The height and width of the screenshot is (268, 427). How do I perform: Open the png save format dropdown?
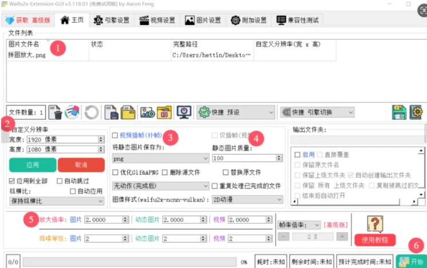tap(160, 158)
